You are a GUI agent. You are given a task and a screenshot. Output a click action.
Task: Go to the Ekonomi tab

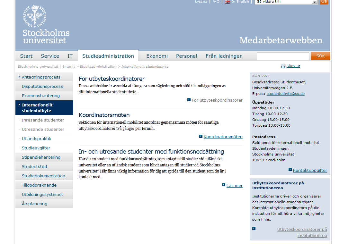tap(157, 56)
